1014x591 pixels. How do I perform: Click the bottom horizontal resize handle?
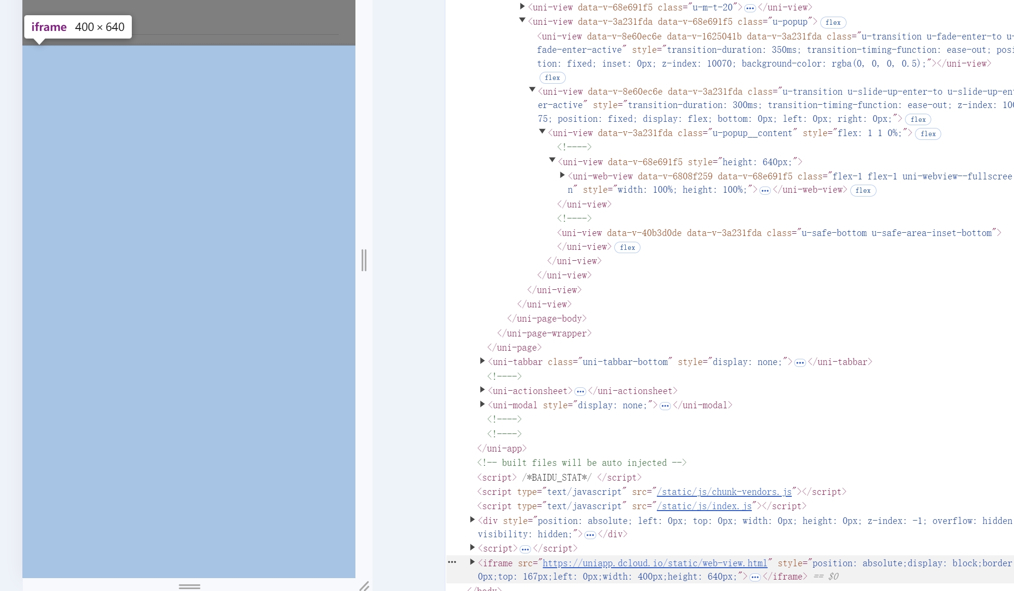tap(189, 586)
